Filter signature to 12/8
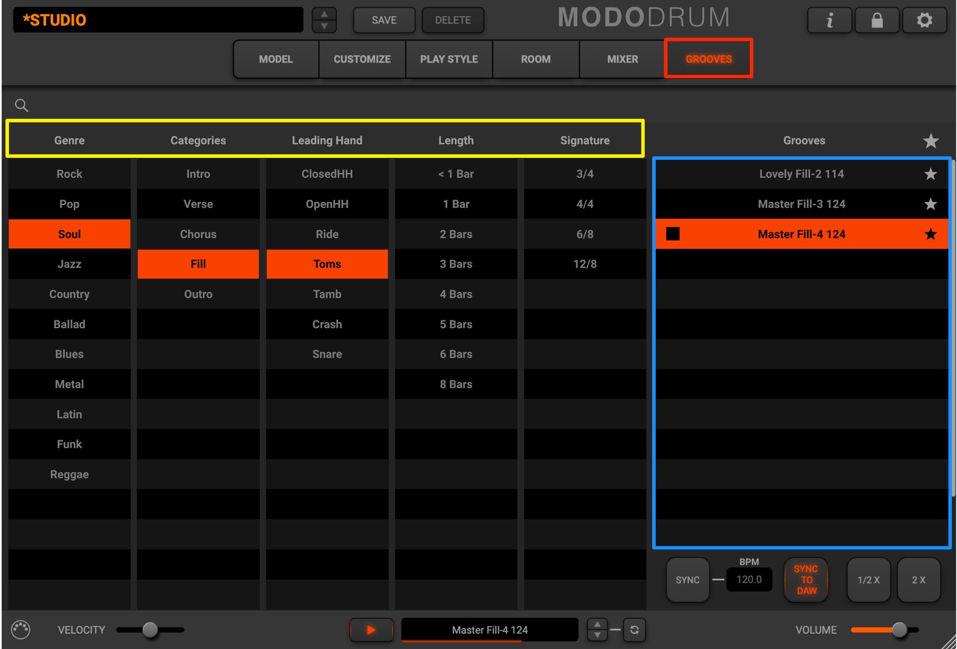Screen dimensions: 957x649 pyautogui.click(x=585, y=264)
